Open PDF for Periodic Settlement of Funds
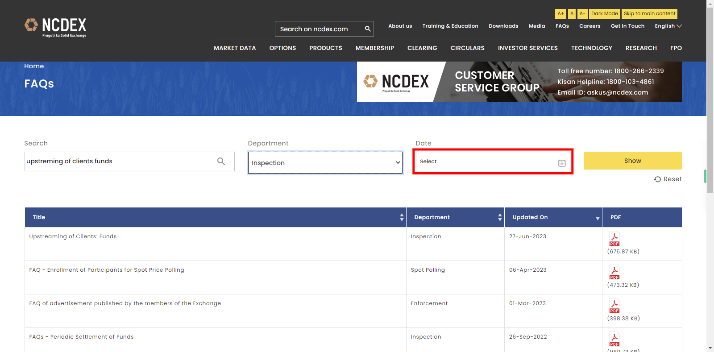The width and height of the screenshot is (714, 352). [614, 340]
